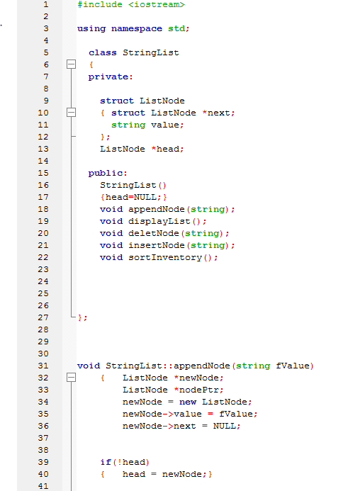This screenshot has width=348, height=491.
Task: Click 'using namespace std' line
Action: tap(133, 28)
